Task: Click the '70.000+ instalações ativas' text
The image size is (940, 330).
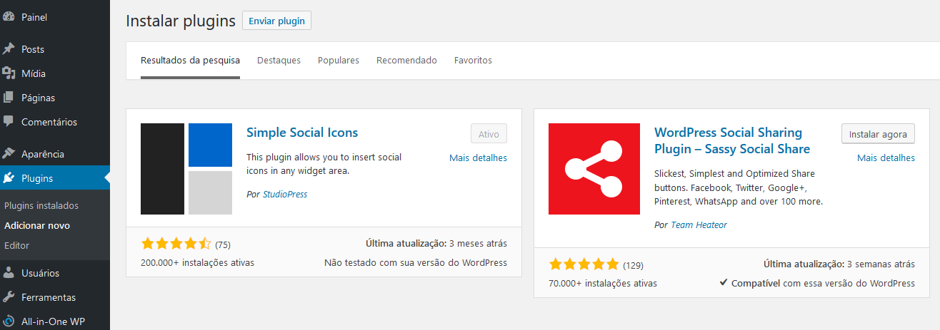Action: (603, 283)
